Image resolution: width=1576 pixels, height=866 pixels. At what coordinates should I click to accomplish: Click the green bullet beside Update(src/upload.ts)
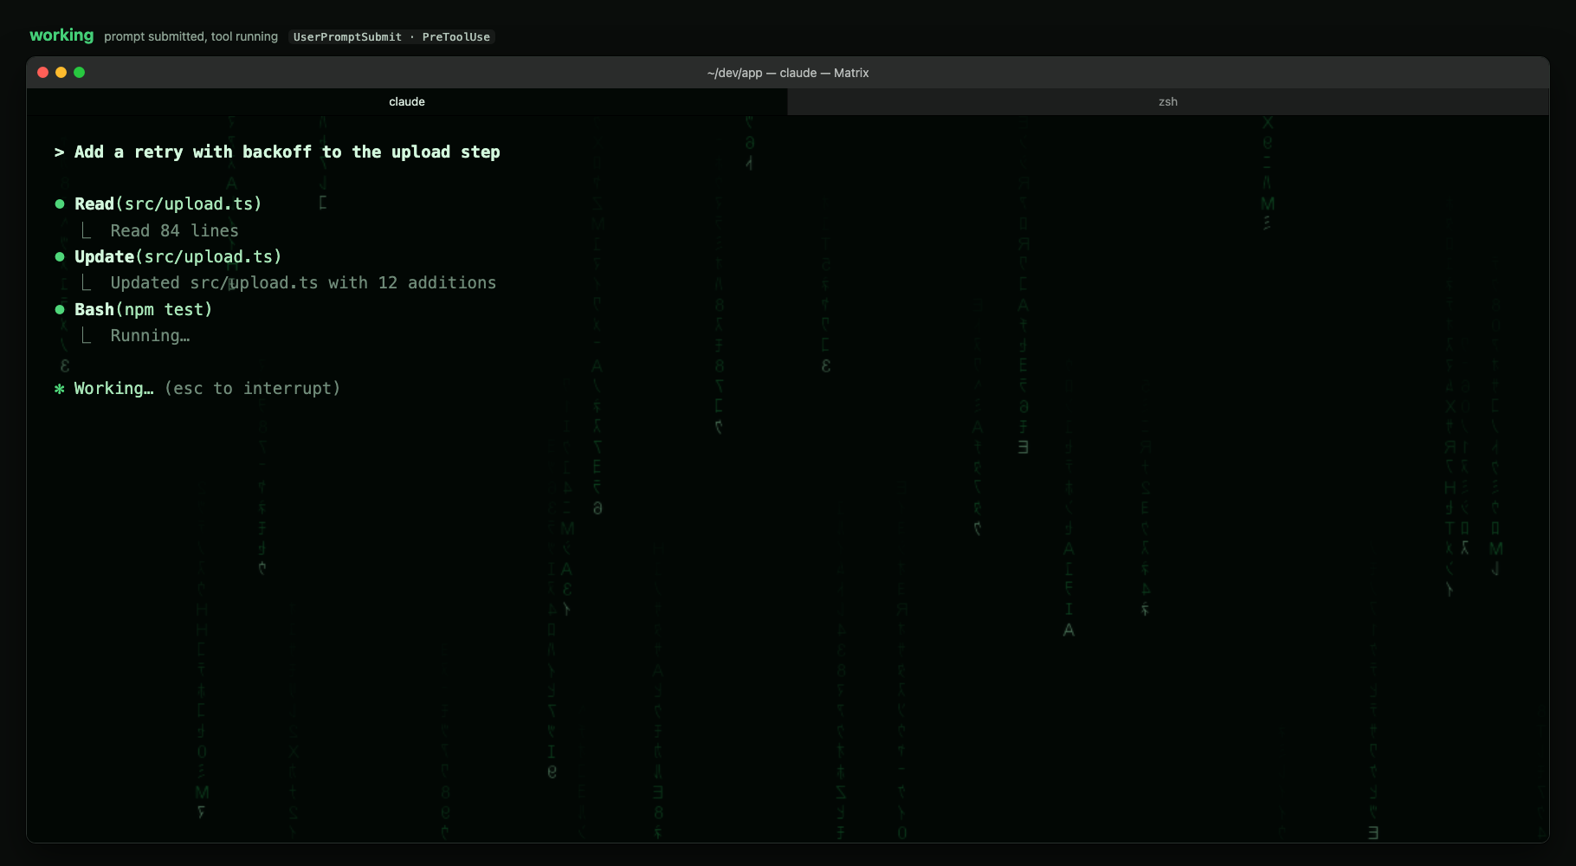(60, 257)
